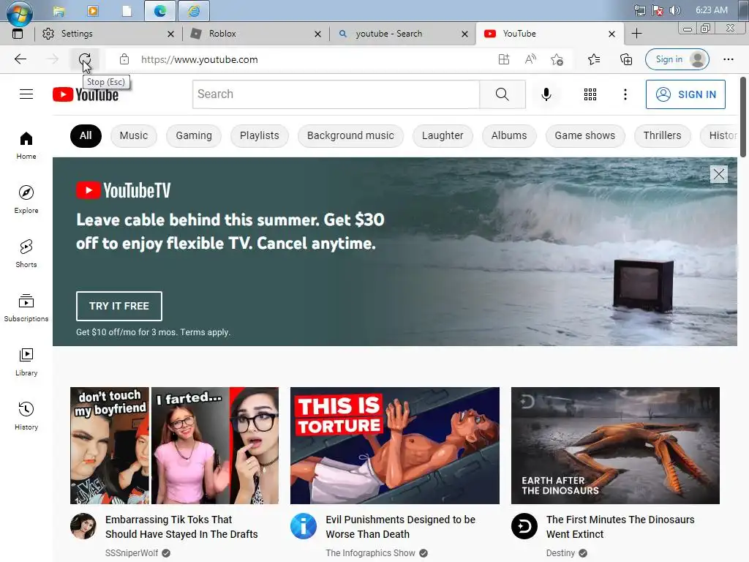Select the Thrillers filter chip
Viewport: 749px width, 562px height.
click(x=662, y=135)
